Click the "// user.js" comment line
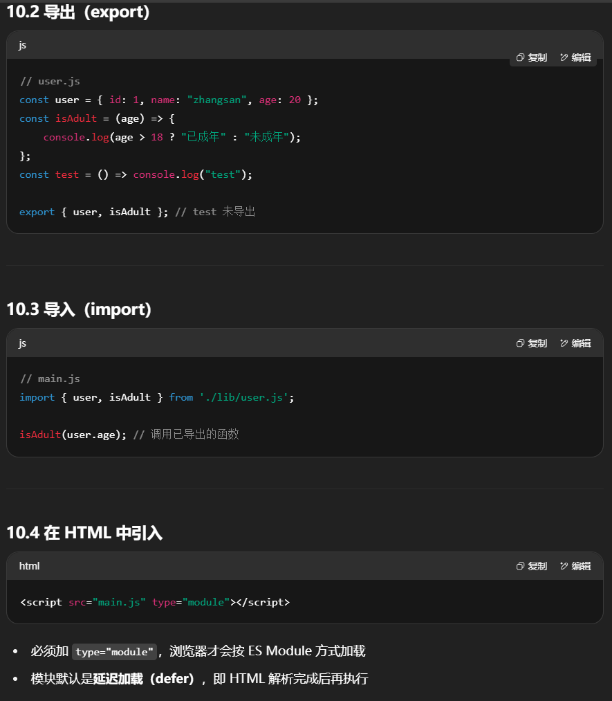The height and width of the screenshot is (701, 612). [50, 81]
